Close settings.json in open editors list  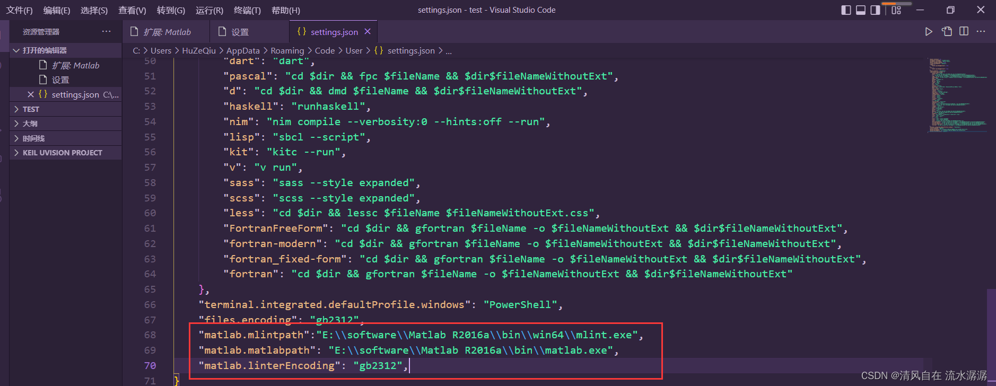pos(31,94)
